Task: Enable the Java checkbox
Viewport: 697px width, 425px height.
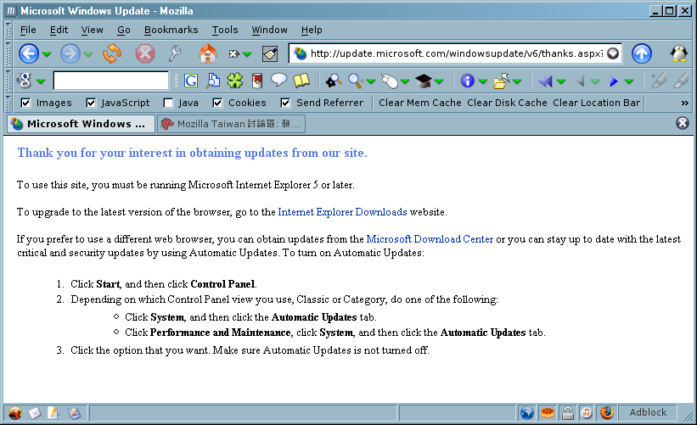Action: pyautogui.click(x=168, y=103)
